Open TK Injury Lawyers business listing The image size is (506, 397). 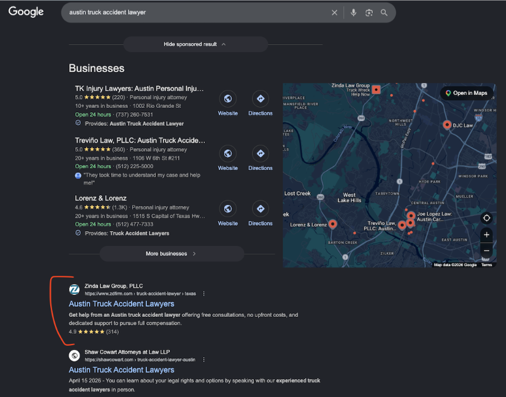pos(139,88)
